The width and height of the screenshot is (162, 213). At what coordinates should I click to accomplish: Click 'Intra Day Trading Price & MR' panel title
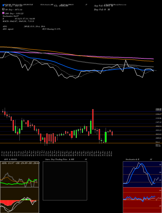[x=60, y=159]
